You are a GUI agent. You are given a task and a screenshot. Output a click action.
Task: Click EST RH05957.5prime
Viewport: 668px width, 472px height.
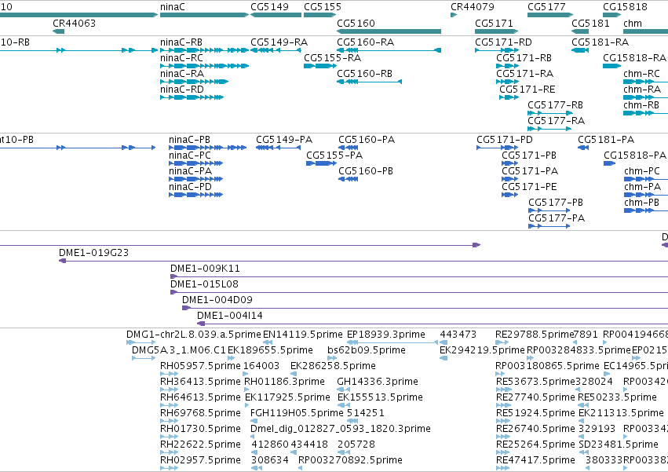[169, 374]
